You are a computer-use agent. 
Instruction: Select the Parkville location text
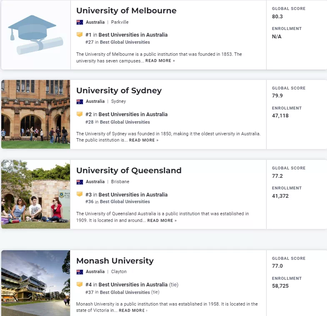click(120, 22)
